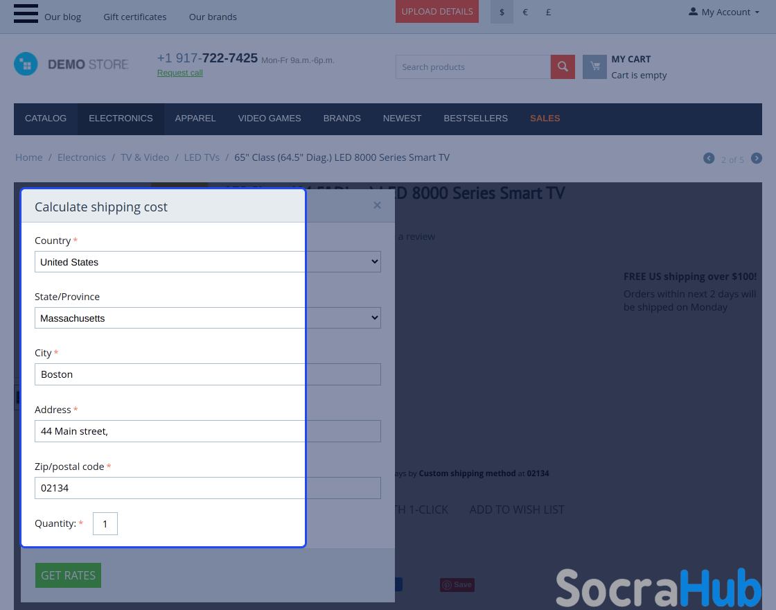Viewport: 776px width, 610px height.
Task: Open the Our blog link
Action: click(x=63, y=17)
